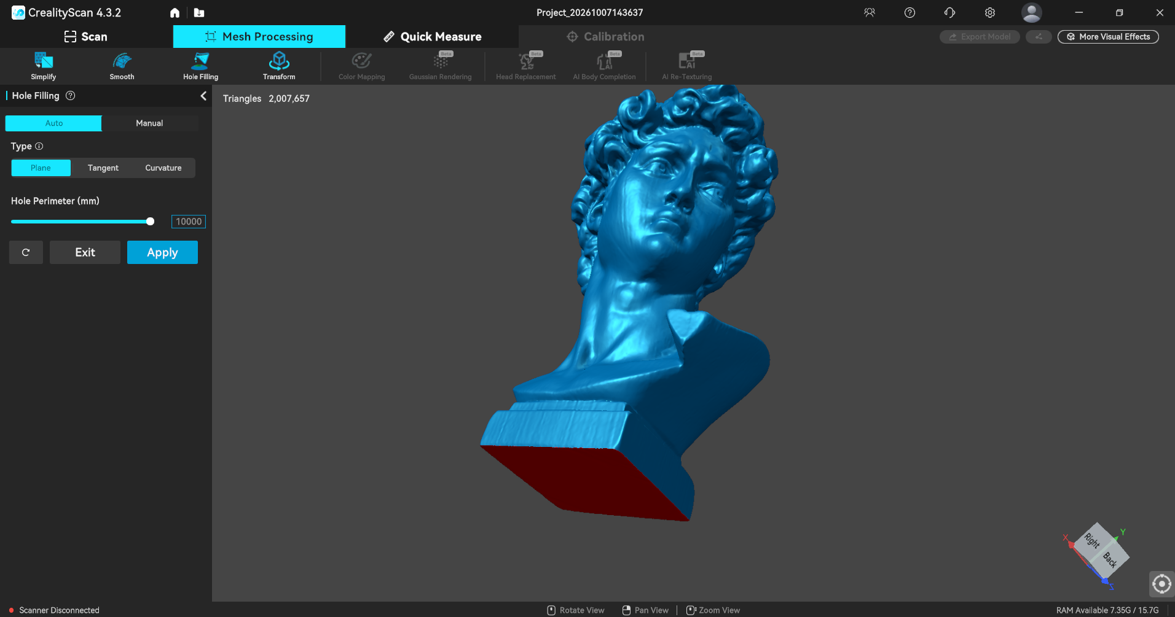Click the Export Model button
The image size is (1175, 617).
tap(980, 37)
